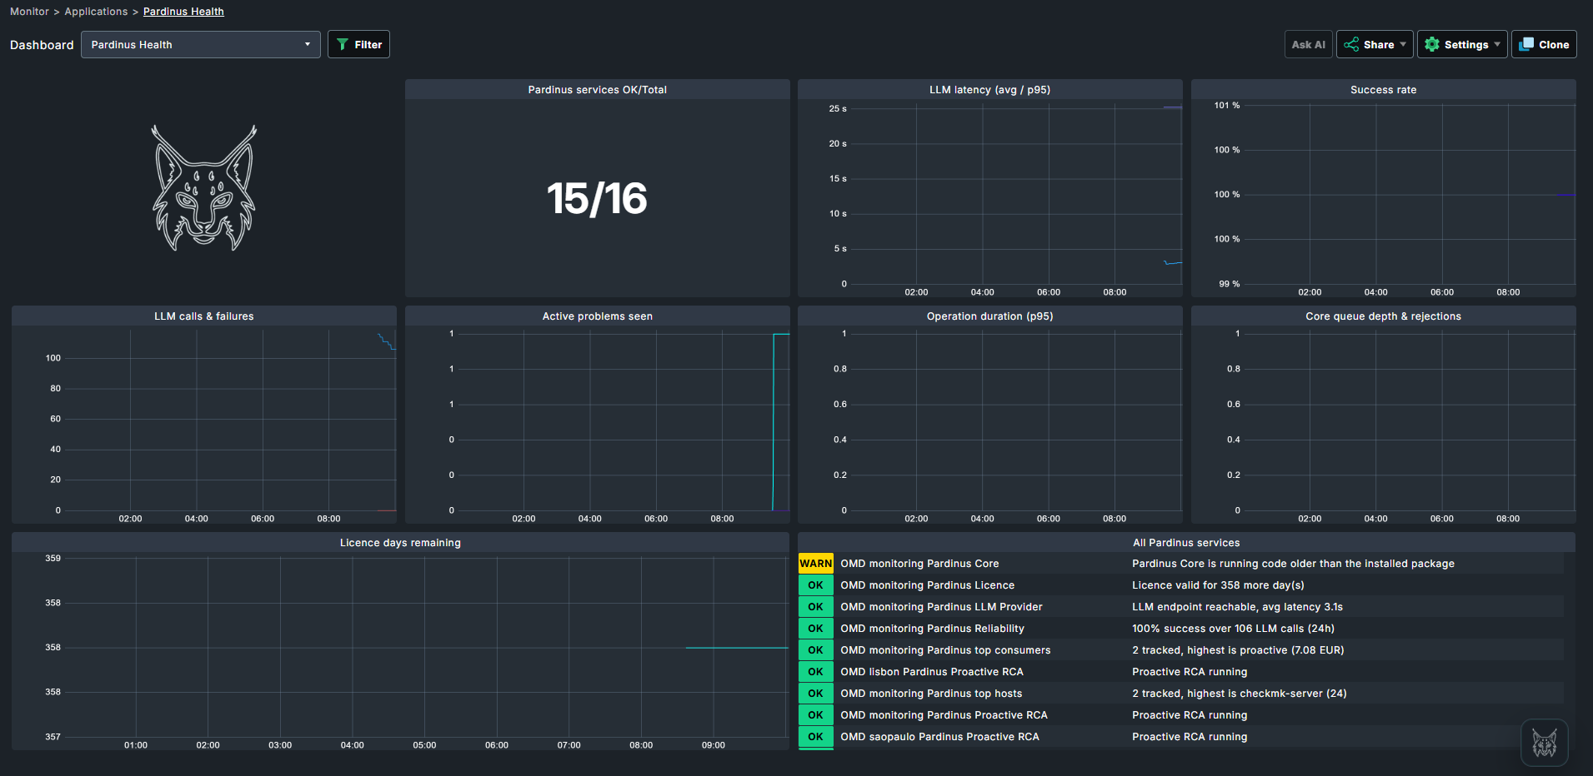1593x776 pixels.
Task: Click the WARN status badge for Pardinus Core
Action: click(x=815, y=564)
